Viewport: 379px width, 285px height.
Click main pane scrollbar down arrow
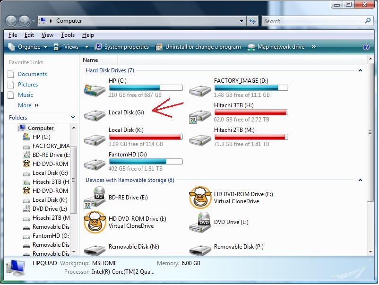pyautogui.click(x=370, y=252)
